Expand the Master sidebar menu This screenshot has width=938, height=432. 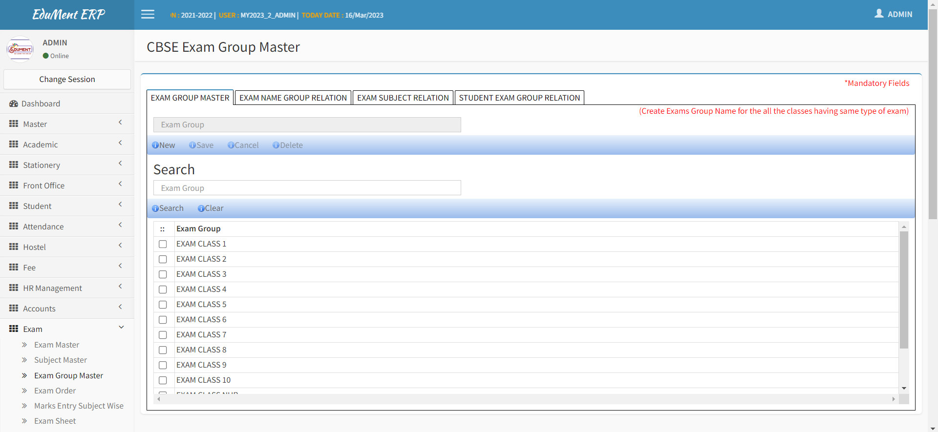tap(67, 124)
